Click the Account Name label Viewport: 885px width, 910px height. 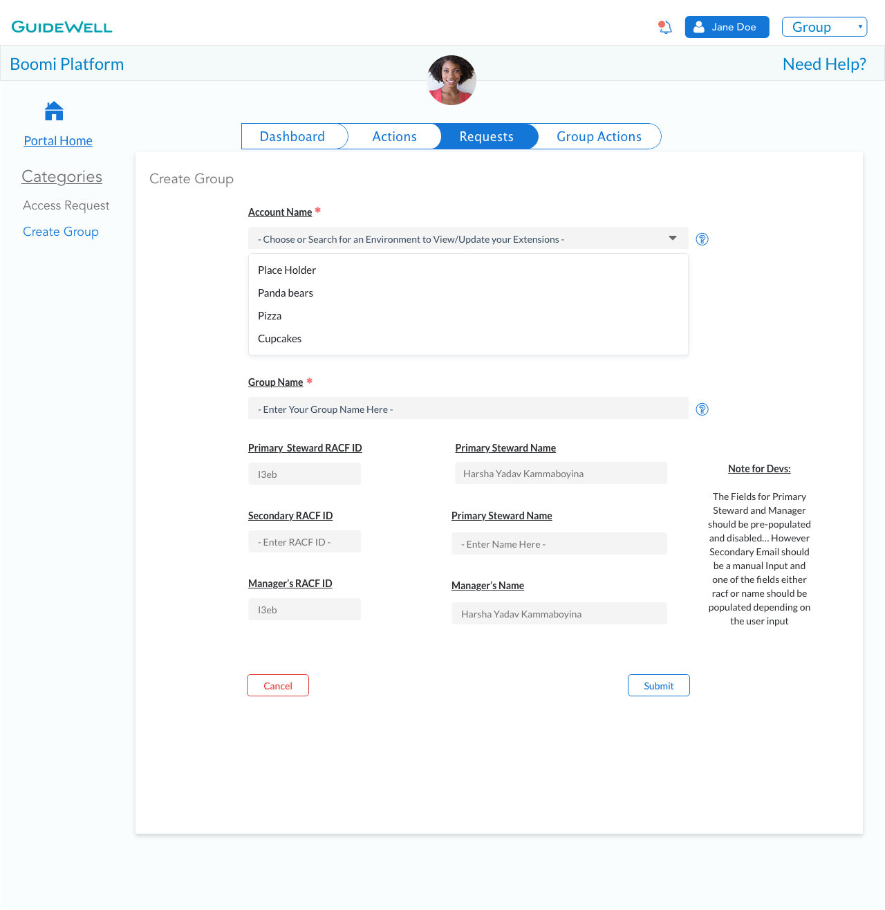[x=280, y=212]
